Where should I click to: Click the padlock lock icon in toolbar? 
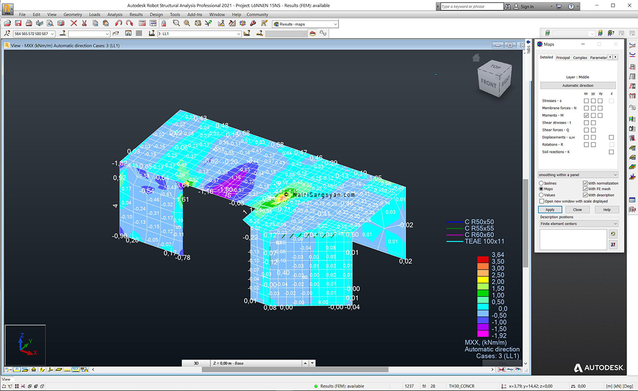click(x=164, y=23)
